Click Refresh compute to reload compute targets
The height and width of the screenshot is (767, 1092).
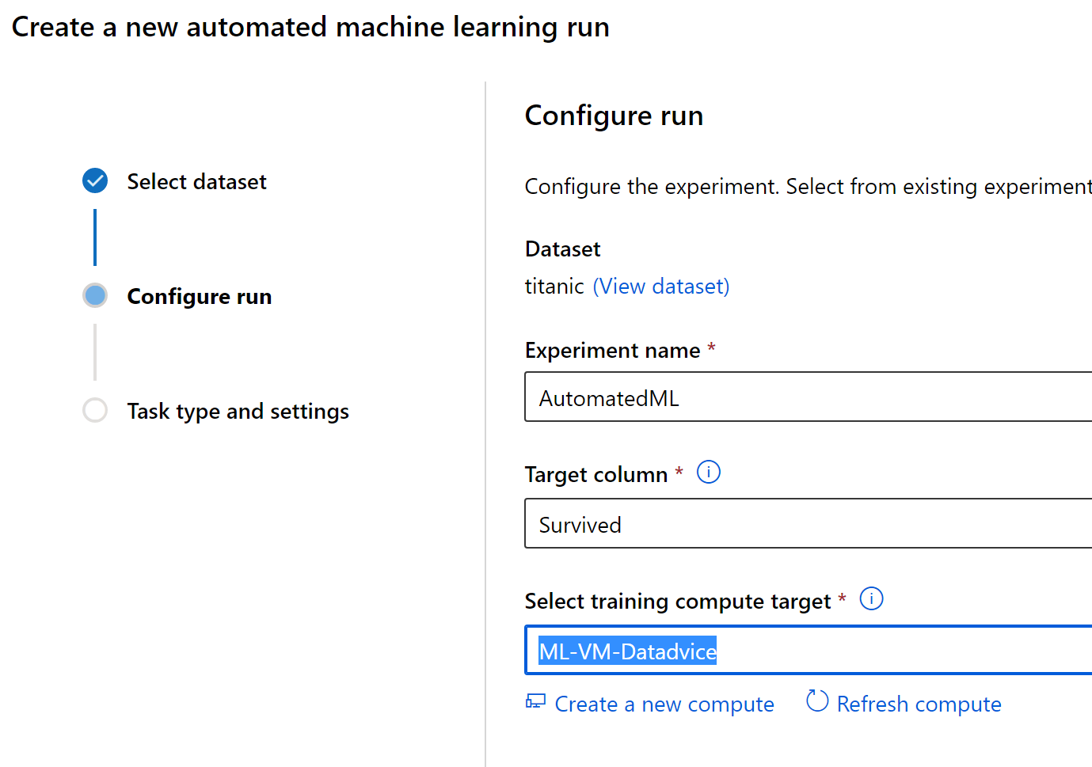click(x=919, y=704)
